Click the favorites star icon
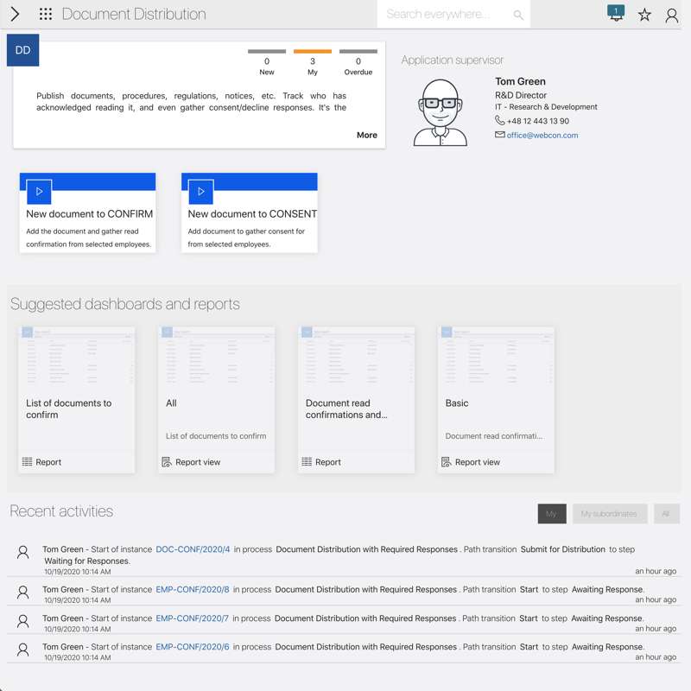 pyautogui.click(x=644, y=15)
